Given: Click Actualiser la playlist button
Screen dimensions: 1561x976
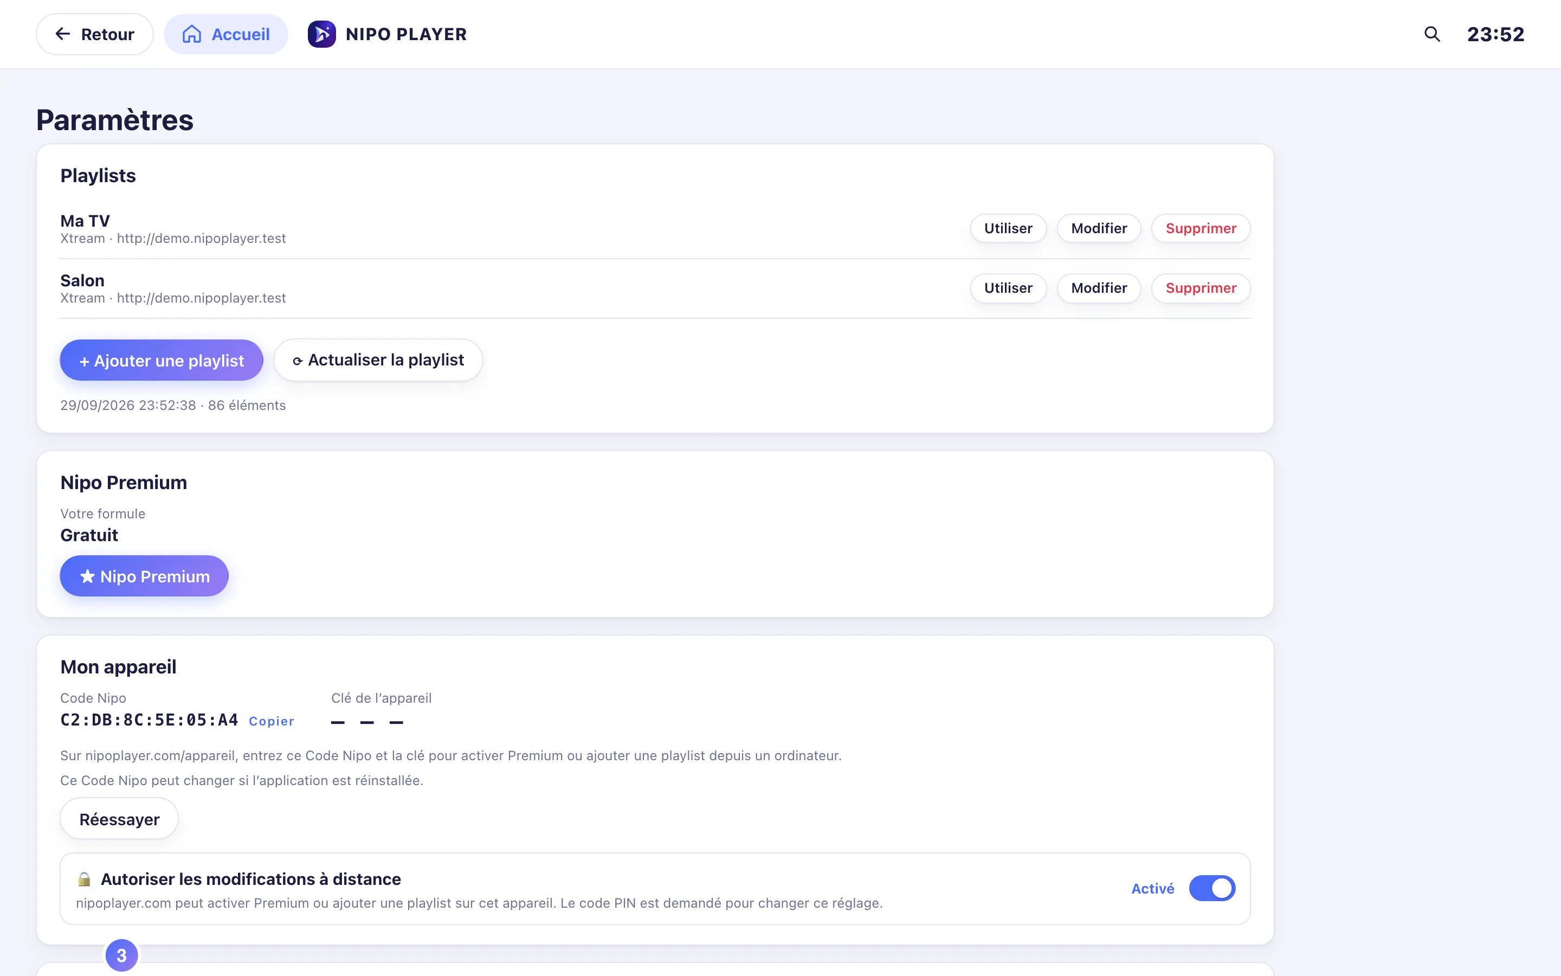Looking at the screenshot, I should [378, 360].
